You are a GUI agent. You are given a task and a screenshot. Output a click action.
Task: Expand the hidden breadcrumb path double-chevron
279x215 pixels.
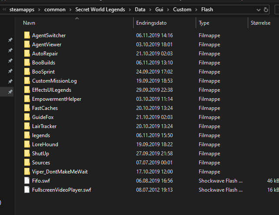click(x=5, y=10)
